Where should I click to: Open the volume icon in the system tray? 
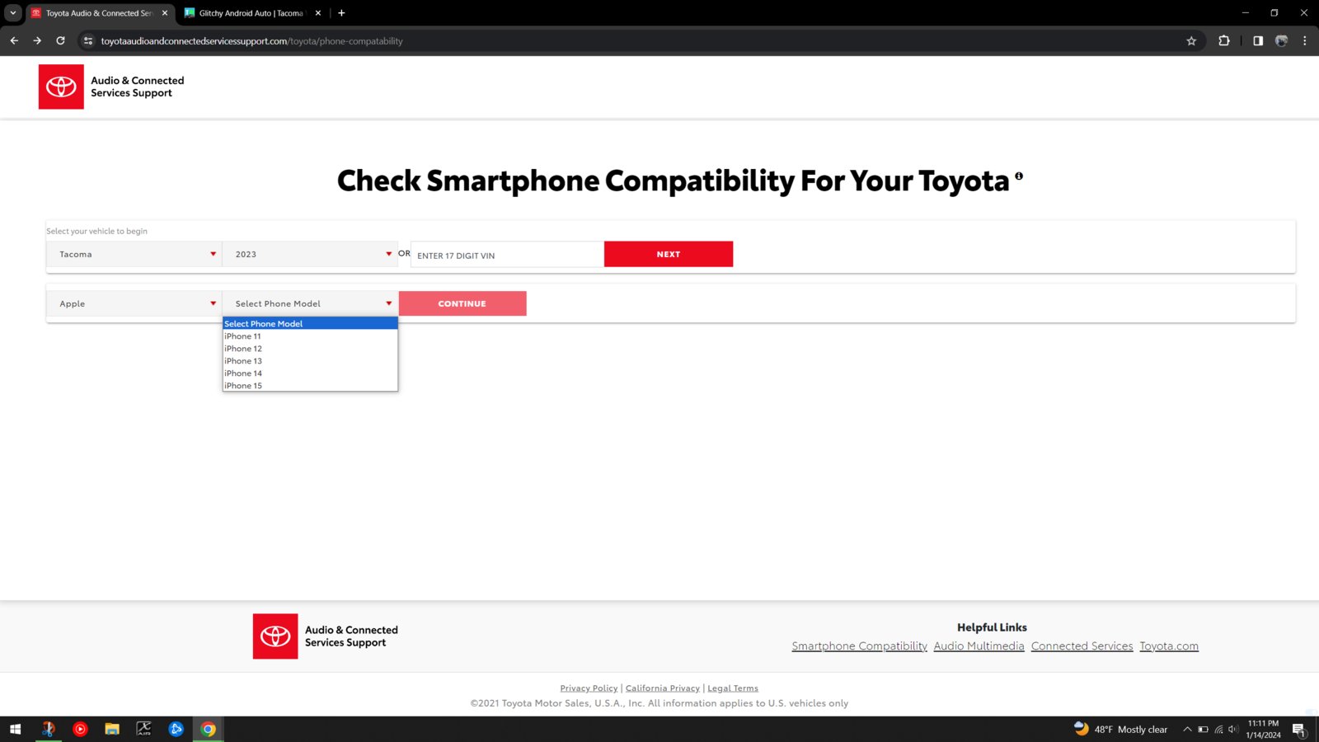pos(1233,730)
